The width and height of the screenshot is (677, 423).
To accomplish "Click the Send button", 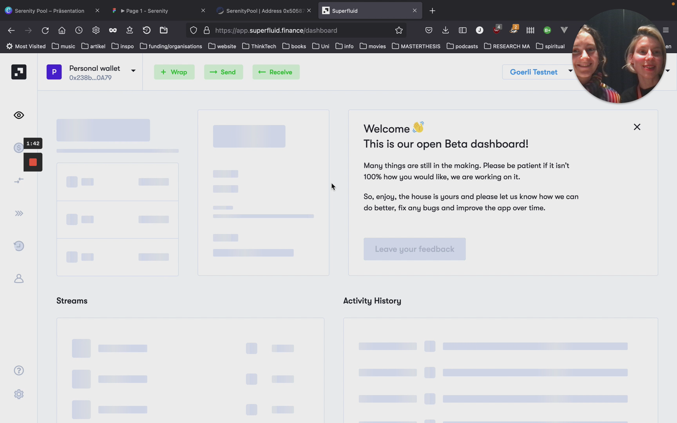I will 223,72.
